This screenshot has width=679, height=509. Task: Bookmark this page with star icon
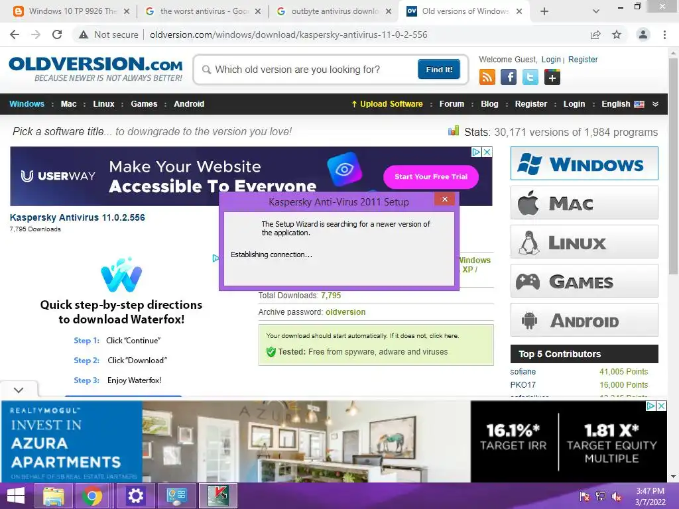click(617, 34)
